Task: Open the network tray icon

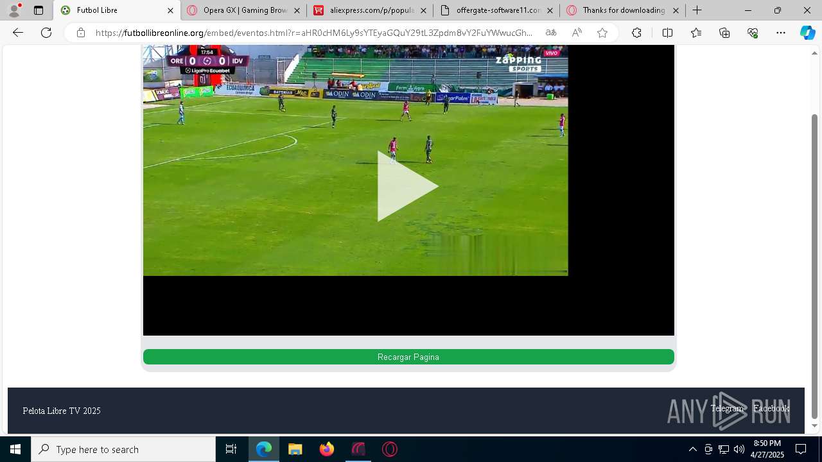Action: (x=724, y=449)
